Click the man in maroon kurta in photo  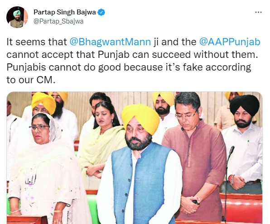(195, 155)
